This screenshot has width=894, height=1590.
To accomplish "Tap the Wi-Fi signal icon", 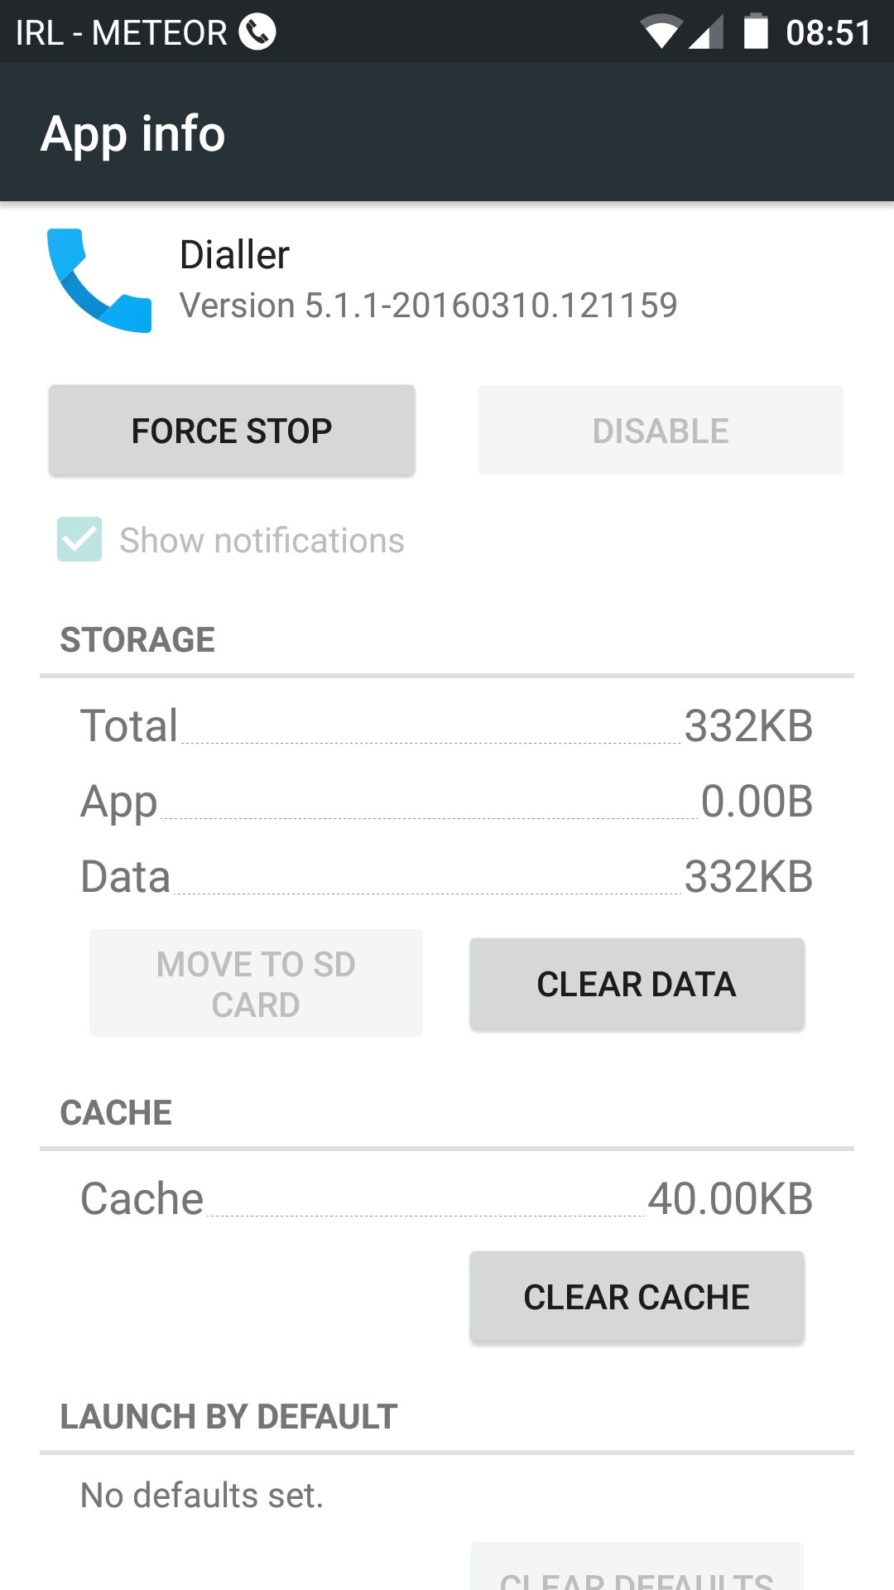I will 661,32.
